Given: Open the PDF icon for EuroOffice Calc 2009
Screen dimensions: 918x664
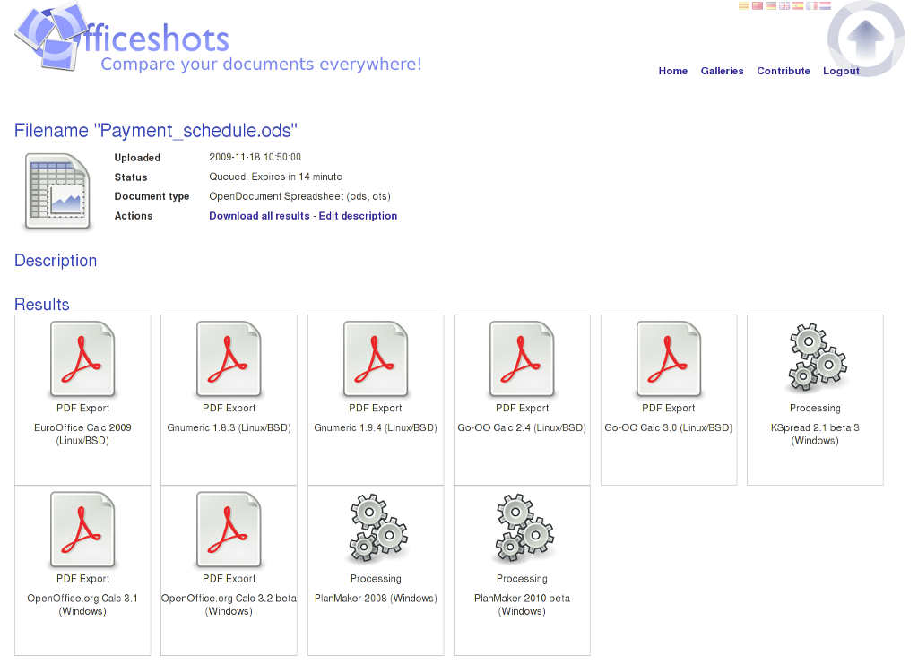Looking at the screenshot, I should point(82,358).
